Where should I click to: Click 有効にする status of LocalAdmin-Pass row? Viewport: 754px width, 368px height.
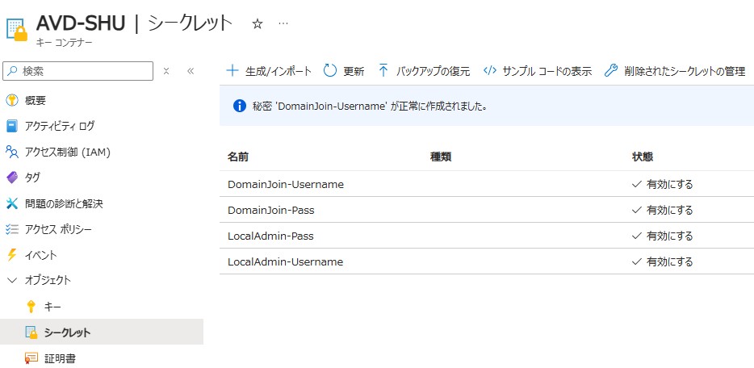(662, 236)
